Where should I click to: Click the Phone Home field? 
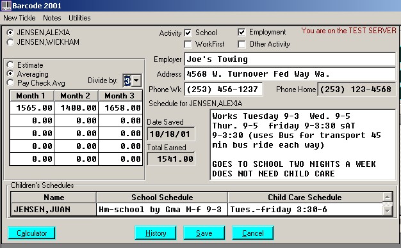tap(357, 89)
